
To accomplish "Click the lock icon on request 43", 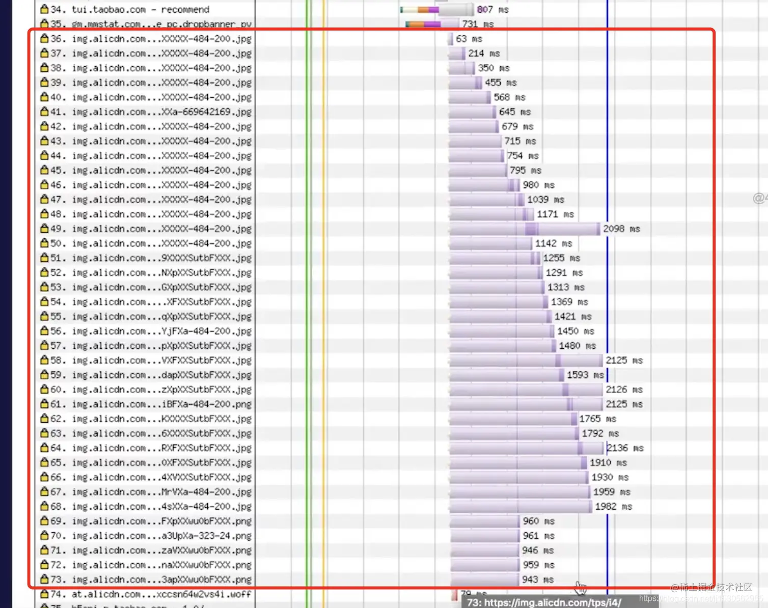I will pyautogui.click(x=44, y=141).
